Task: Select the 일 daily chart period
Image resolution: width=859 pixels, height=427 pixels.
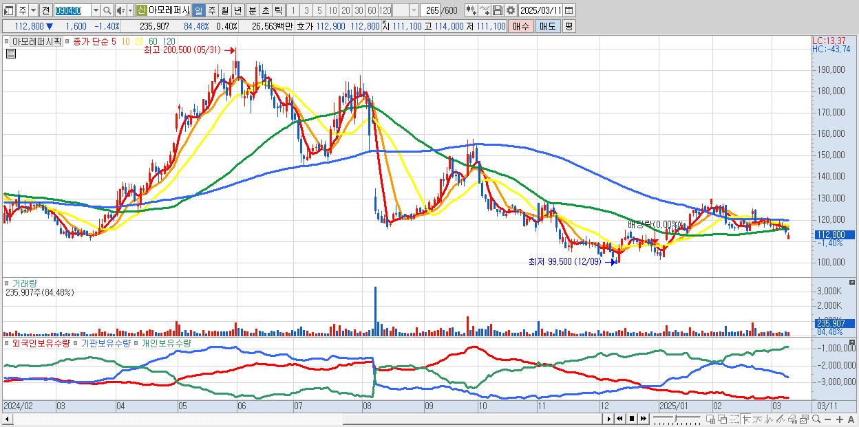Action: pyautogui.click(x=198, y=10)
